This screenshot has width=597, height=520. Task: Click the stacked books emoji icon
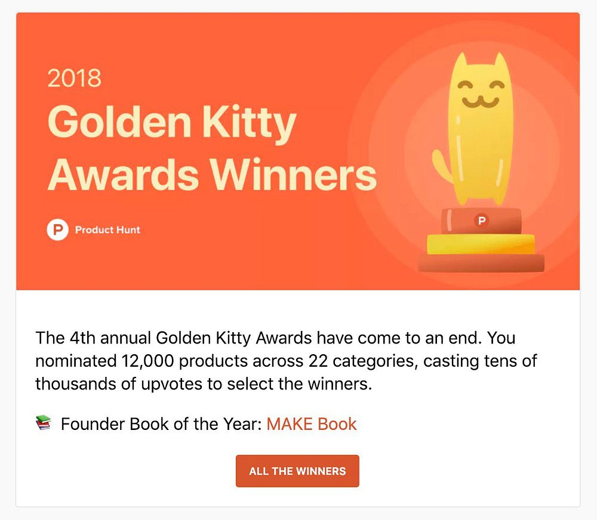(44, 424)
